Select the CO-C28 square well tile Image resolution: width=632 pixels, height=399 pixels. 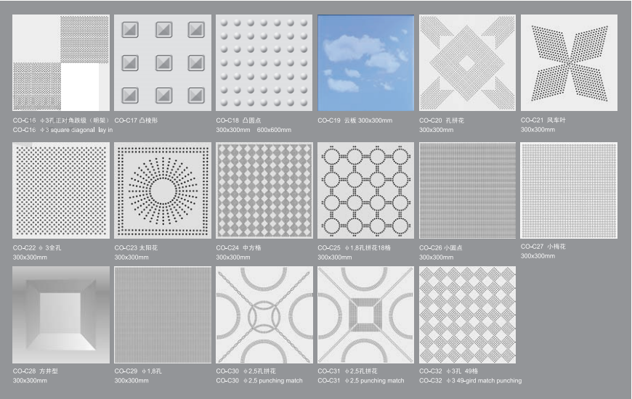pyautogui.click(x=61, y=315)
